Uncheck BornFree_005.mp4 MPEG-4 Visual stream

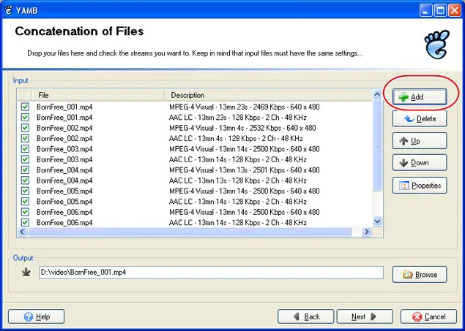(x=25, y=191)
